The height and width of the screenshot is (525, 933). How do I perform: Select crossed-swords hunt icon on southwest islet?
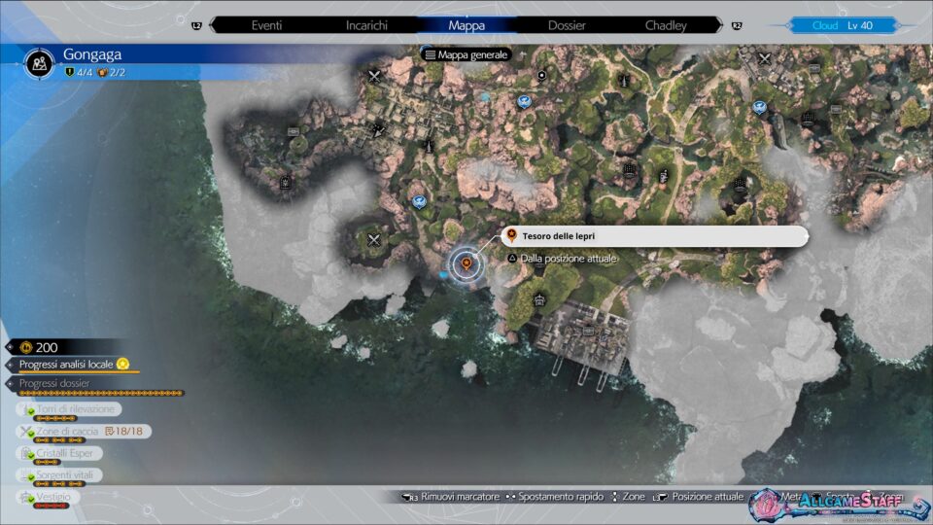[373, 240]
